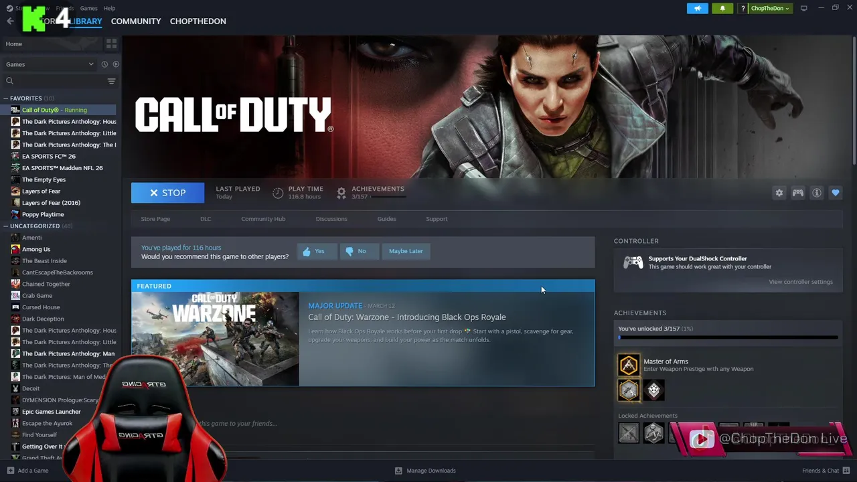The image size is (857, 482).
Task: Open the Guides tab
Action: [386, 219]
